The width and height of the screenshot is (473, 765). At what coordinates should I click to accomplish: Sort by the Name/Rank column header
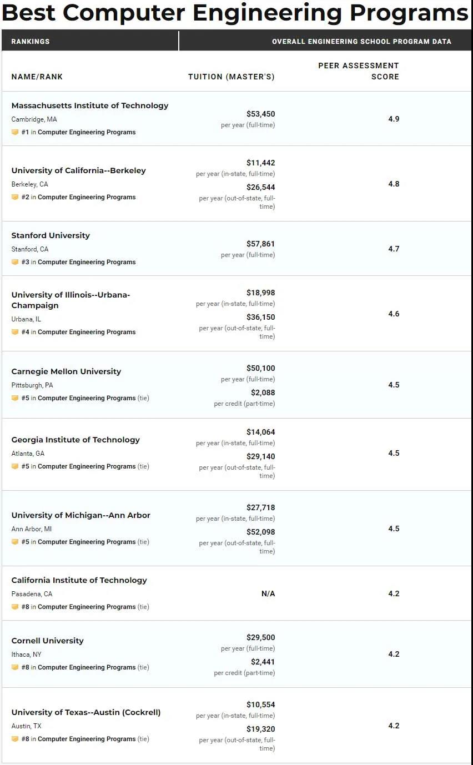tap(37, 77)
